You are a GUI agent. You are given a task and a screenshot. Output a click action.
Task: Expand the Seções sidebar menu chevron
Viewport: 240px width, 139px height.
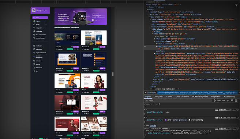coord(46,25)
